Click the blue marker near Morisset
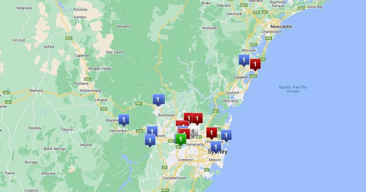Image resolution: width=366 pixels, height=192 pixels. click(244, 60)
